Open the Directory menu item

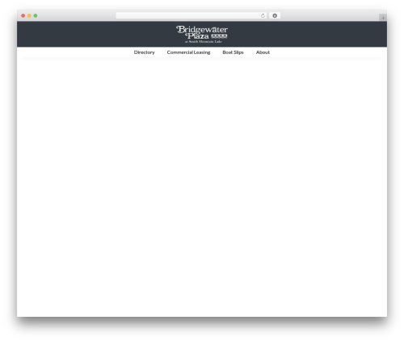click(144, 52)
